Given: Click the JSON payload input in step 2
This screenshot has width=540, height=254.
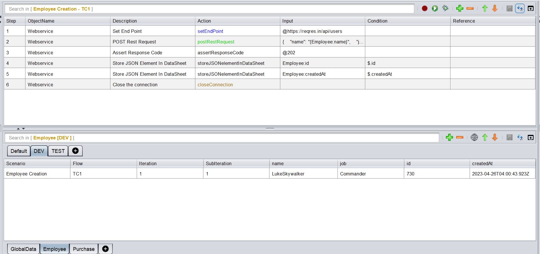Looking at the screenshot, I should click(322, 42).
